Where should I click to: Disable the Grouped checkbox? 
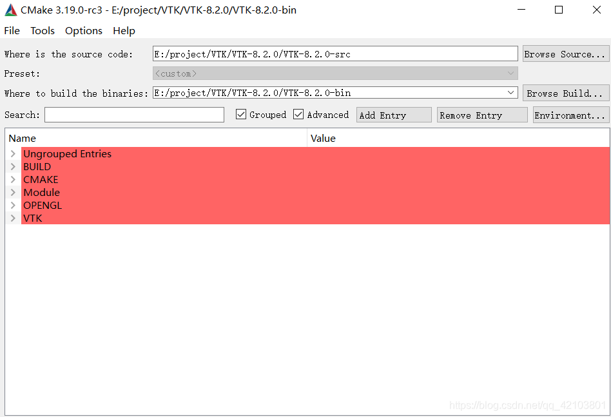(240, 114)
